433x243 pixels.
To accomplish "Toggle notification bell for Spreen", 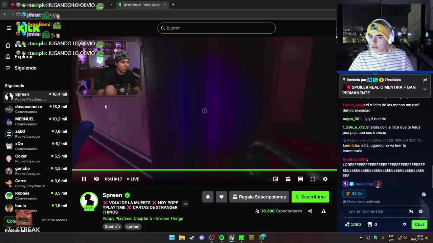I will (x=208, y=197).
